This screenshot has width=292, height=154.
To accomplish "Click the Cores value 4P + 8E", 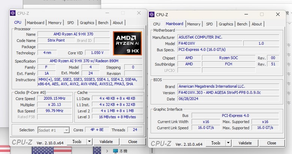I will [97, 130].
